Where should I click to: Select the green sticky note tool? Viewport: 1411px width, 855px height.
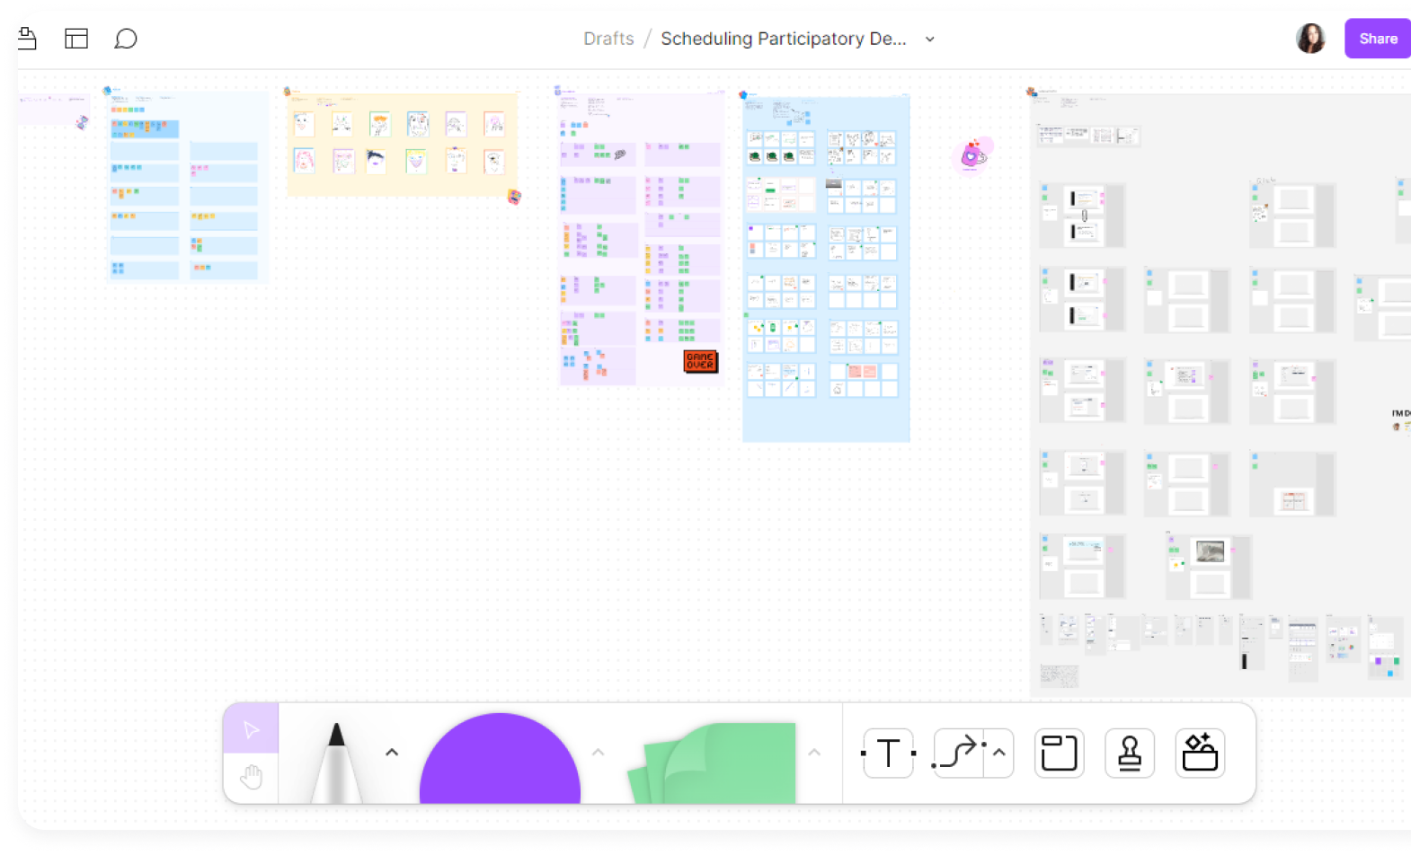[712, 763]
